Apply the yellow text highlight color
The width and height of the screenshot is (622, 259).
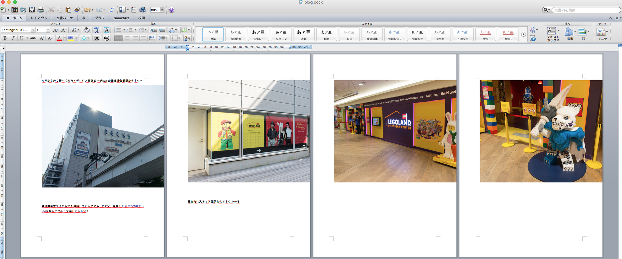pyautogui.click(x=71, y=38)
